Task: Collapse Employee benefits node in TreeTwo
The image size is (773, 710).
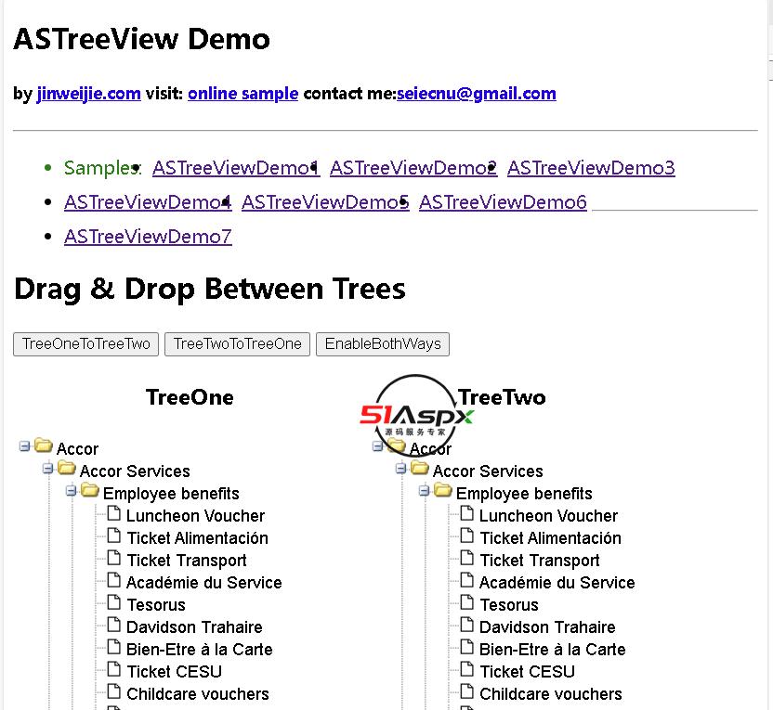Action: pyautogui.click(x=424, y=490)
